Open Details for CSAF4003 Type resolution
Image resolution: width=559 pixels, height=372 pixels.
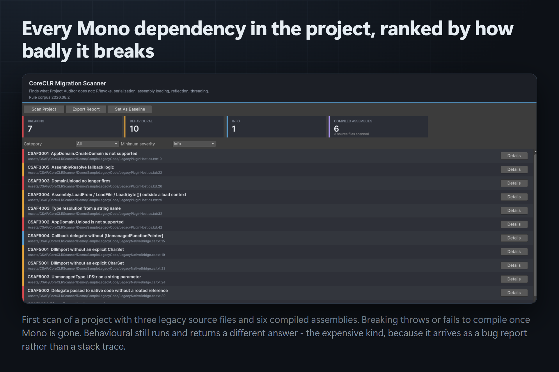(x=514, y=210)
